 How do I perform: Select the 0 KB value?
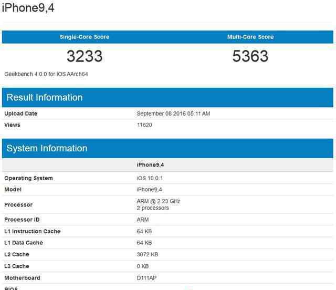tap(143, 266)
